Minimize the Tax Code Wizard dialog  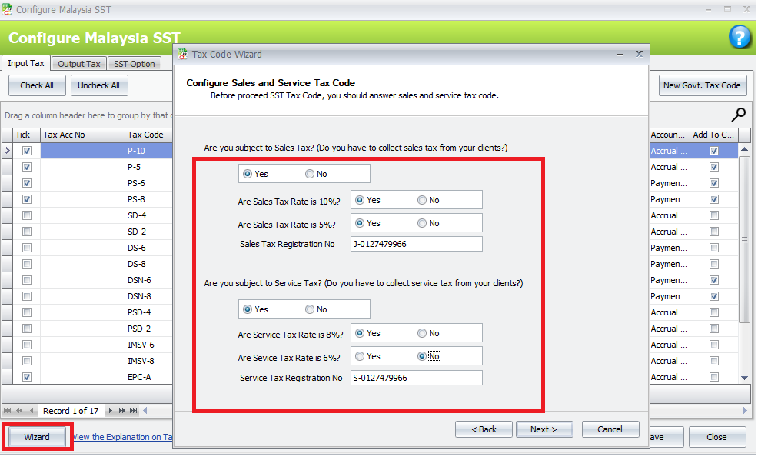[x=620, y=54]
